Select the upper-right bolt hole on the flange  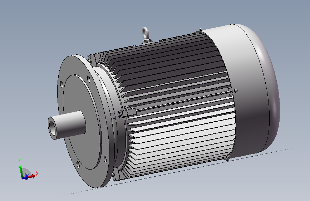click(89, 79)
